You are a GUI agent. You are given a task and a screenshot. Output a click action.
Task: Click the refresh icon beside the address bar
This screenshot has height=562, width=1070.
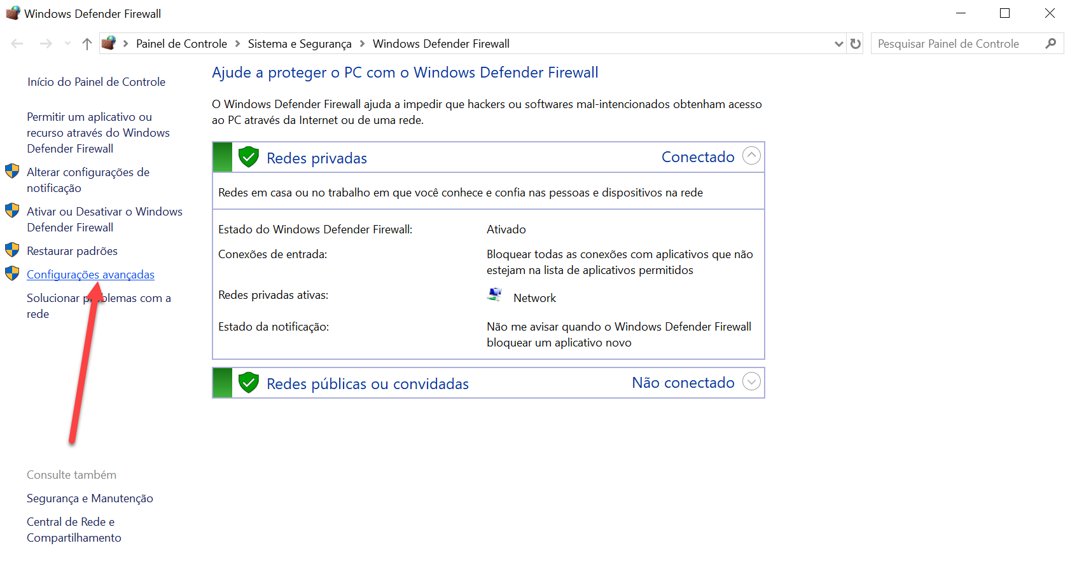856,44
